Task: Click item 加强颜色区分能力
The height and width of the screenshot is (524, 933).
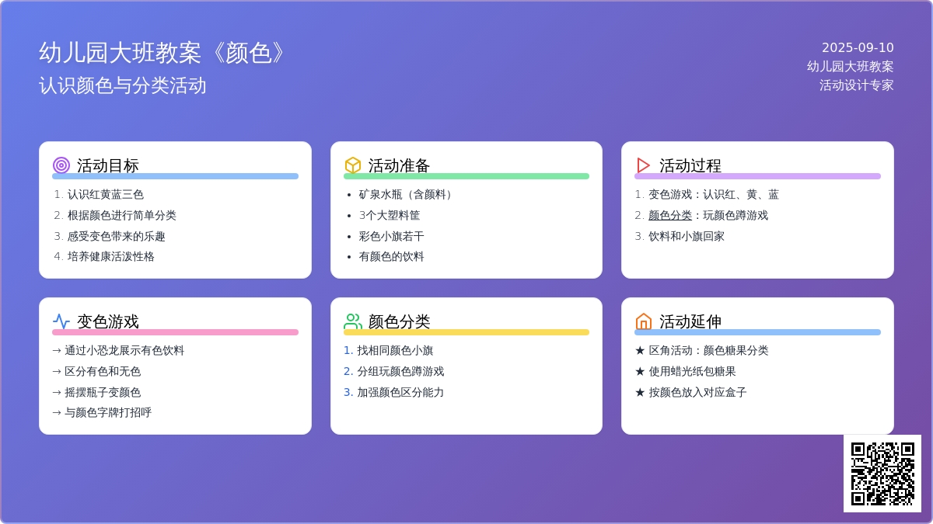Action: (x=400, y=392)
